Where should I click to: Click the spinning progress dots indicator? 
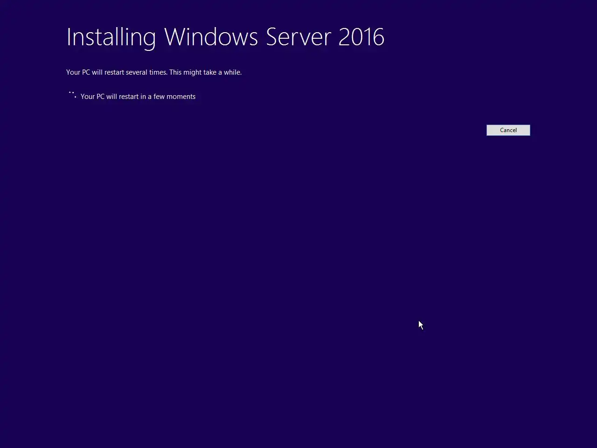(x=72, y=95)
